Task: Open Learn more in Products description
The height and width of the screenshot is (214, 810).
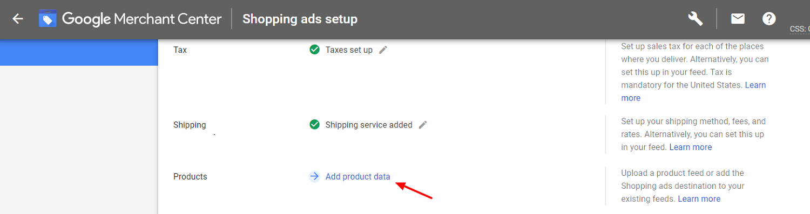Action: 699,198
